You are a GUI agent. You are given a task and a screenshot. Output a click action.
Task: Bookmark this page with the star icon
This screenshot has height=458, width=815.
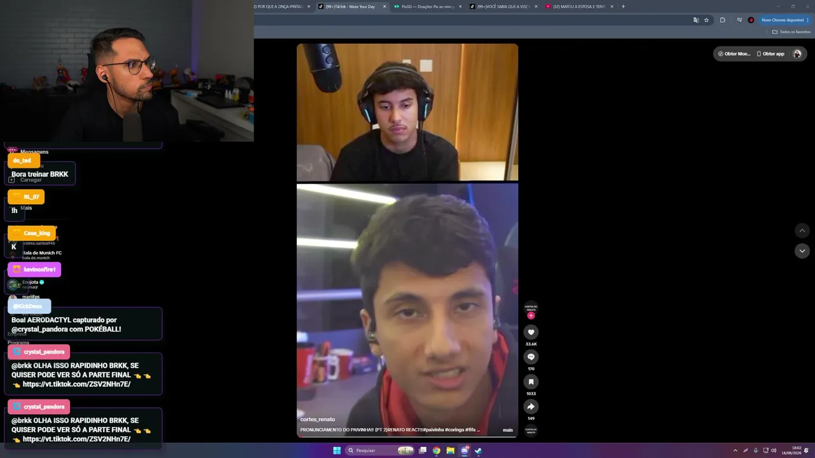click(x=706, y=20)
